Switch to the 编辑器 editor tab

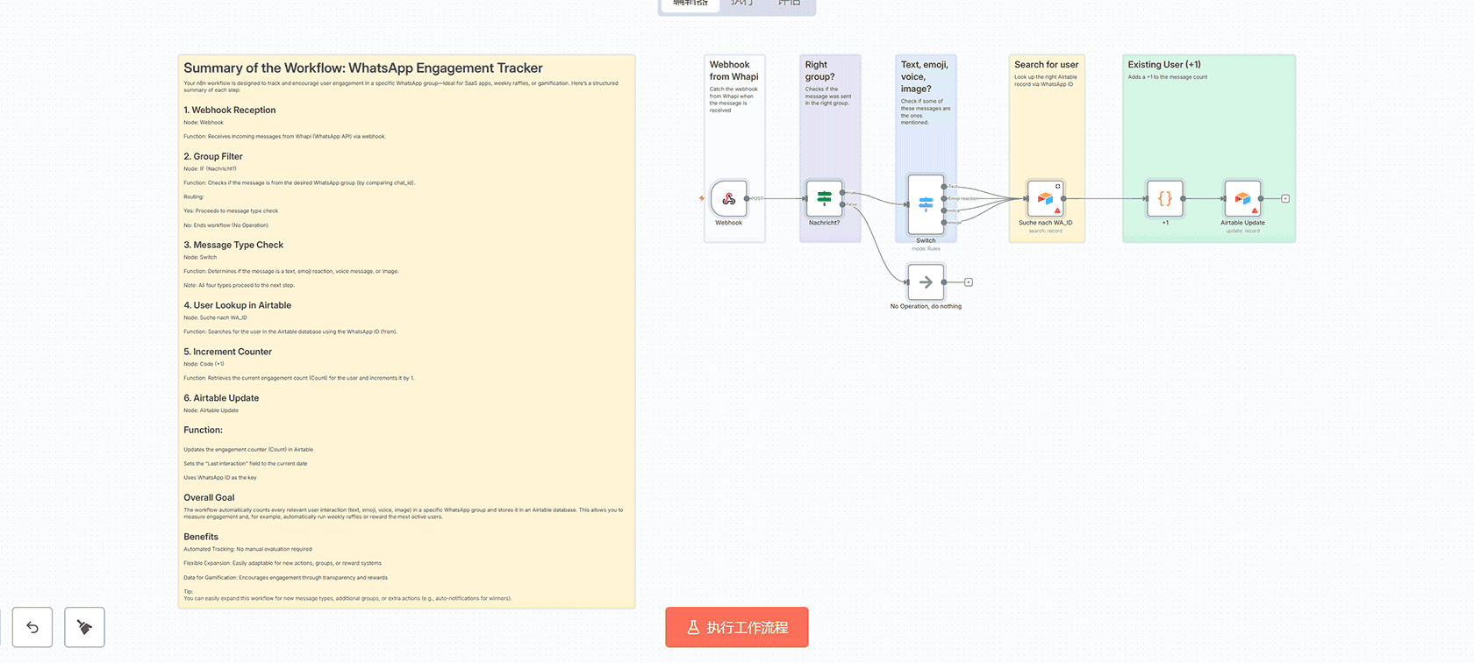[690, 4]
